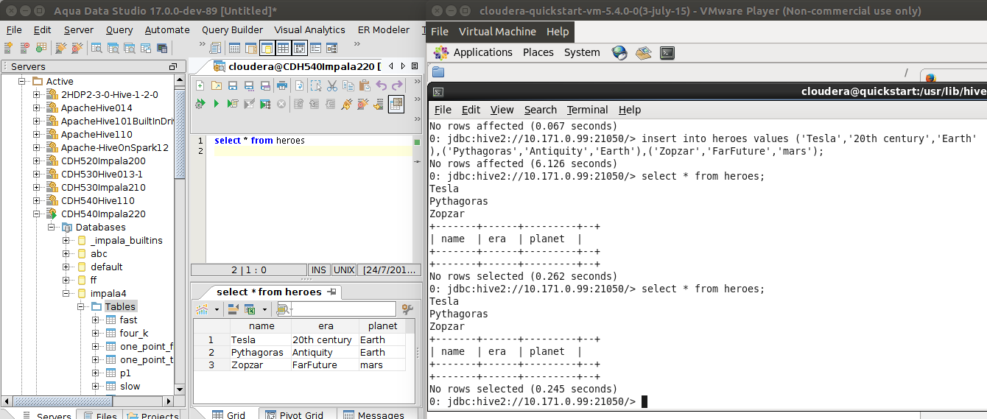The height and width of the screenshot is (419, 987).
Task: Open results options wrench icon
Action: 407,309
